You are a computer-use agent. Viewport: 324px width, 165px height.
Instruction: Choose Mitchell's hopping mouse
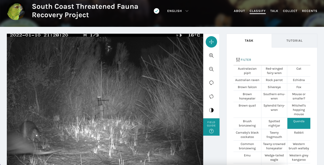(x=299, y=110)
